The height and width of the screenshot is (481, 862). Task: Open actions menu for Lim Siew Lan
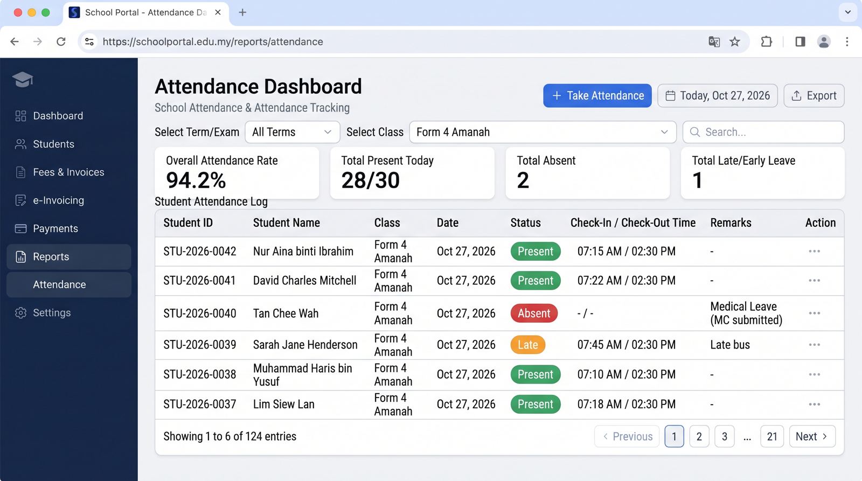(x=814, y=405)
